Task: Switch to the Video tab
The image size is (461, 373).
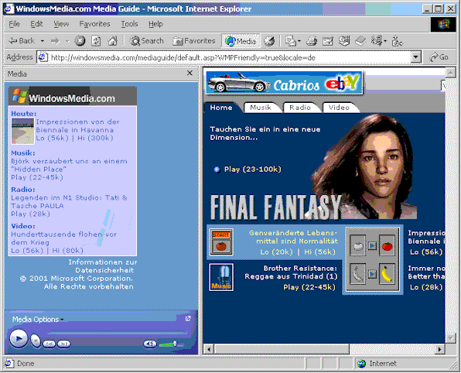Action: (339, 108)
